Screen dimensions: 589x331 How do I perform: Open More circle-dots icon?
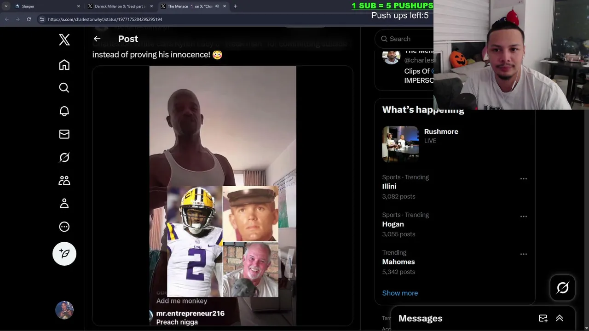click(64, 227)
